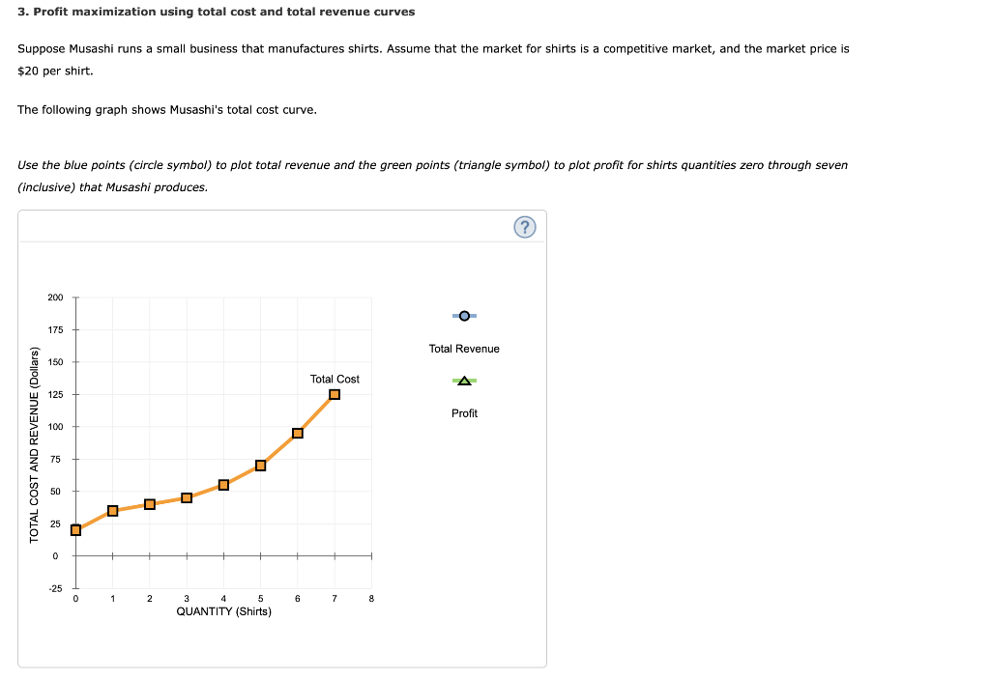This screenshot has height=679, width=990.
Task: Click the orange Total Cost point at quantity zero
Action: pos(75,529)
